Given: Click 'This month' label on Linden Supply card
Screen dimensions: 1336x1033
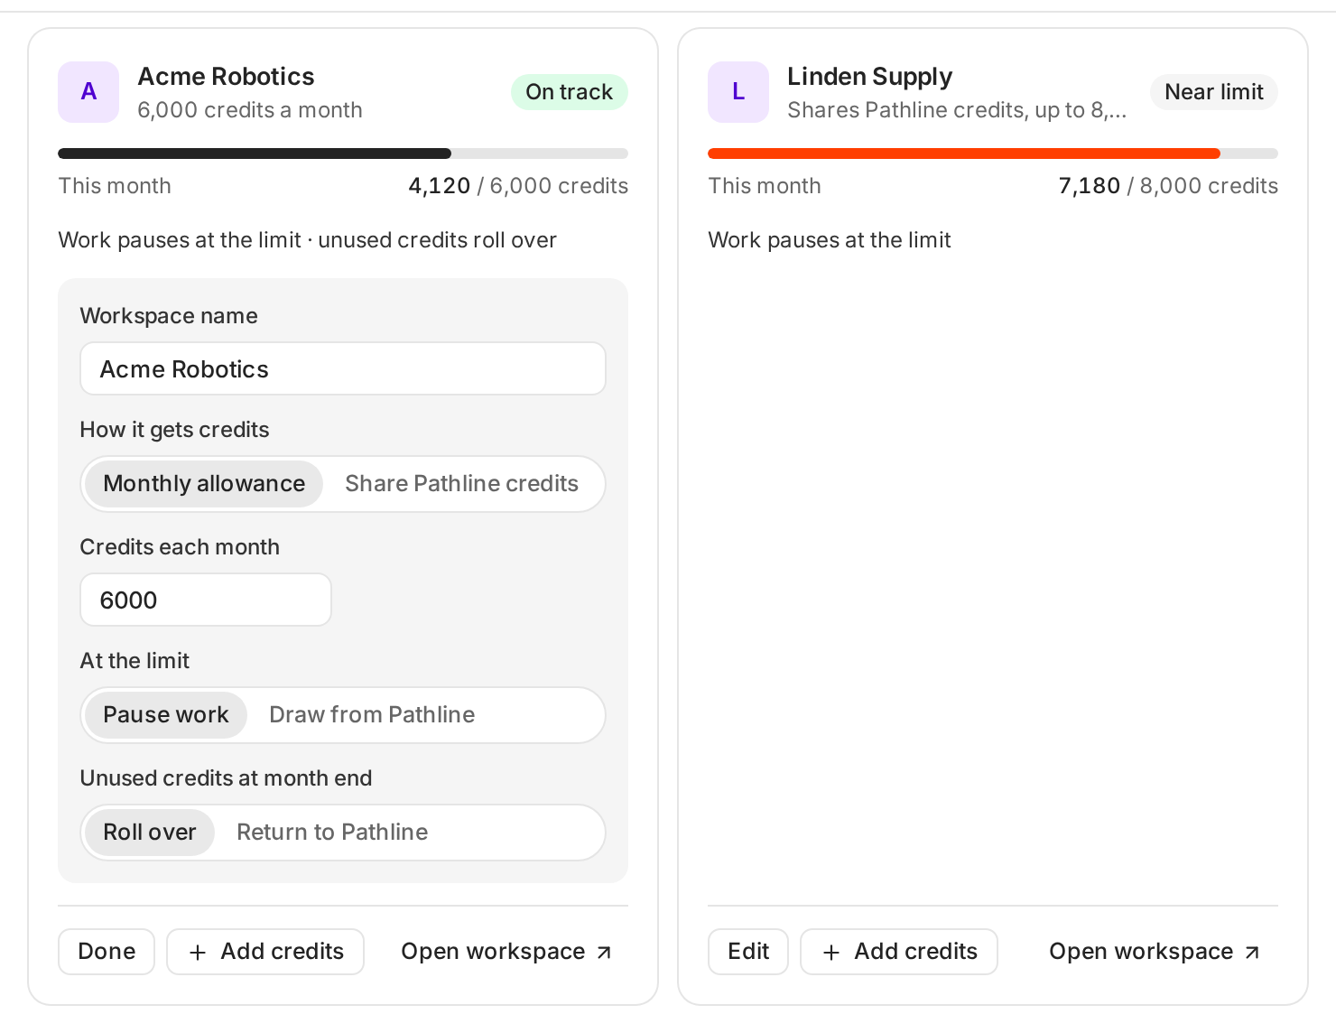Looking at the screenshot, I should (765, 186).
